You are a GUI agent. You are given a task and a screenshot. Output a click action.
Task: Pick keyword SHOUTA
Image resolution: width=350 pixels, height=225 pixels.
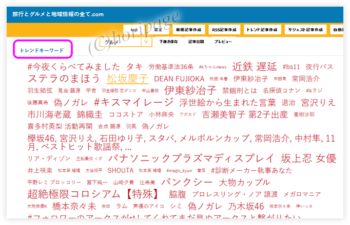click(x=121, y=170)
